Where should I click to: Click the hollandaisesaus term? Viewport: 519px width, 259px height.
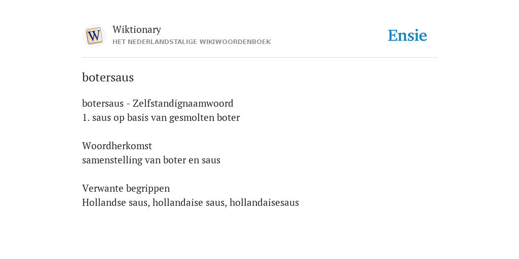(264, 202)
